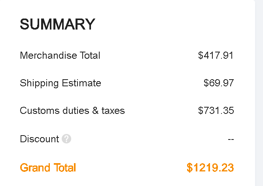Click the $731.35 customs amount
263x186 pixels.
tap(216, 111)
